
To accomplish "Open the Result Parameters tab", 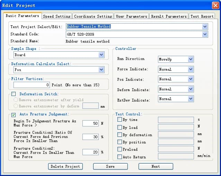I will tap(169, 16).
